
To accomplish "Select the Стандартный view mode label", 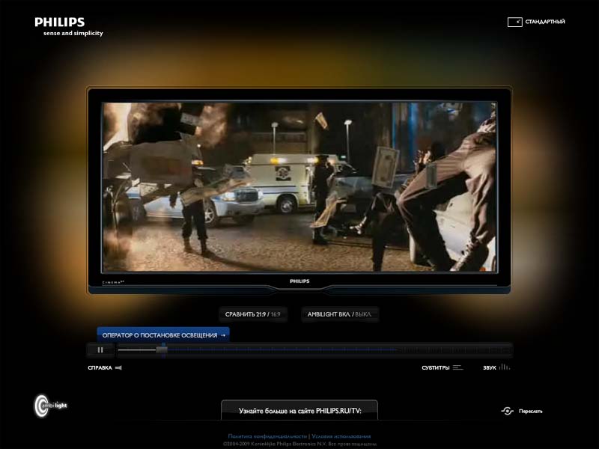I will tap(545, 22).
